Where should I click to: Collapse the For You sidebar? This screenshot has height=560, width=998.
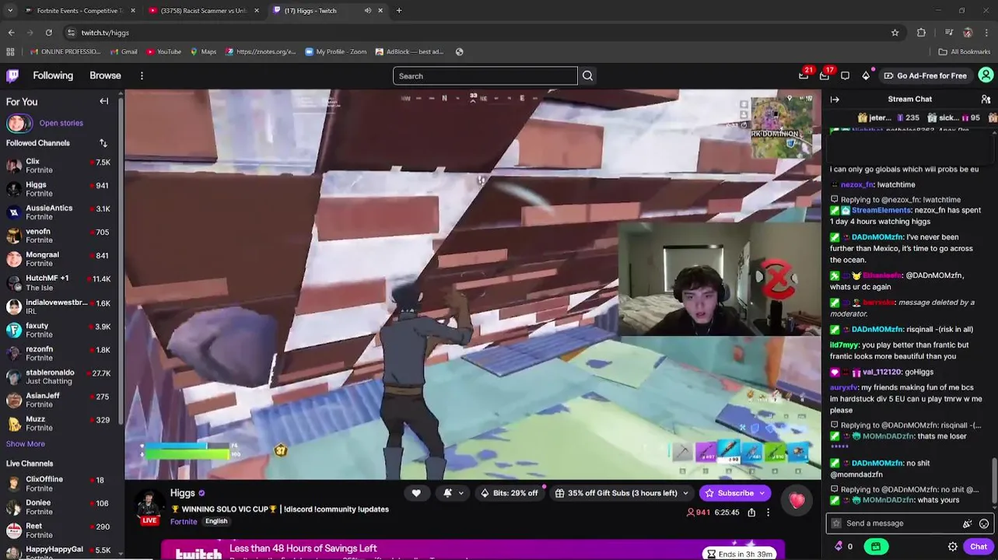coord(103,101)
